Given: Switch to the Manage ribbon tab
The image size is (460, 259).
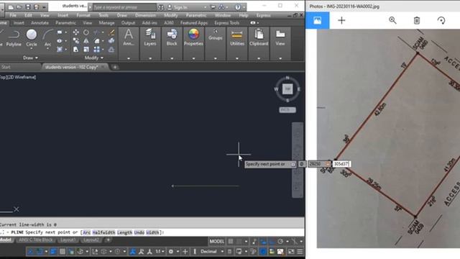Looking at the screenshot, I should [x=106, y=22].
